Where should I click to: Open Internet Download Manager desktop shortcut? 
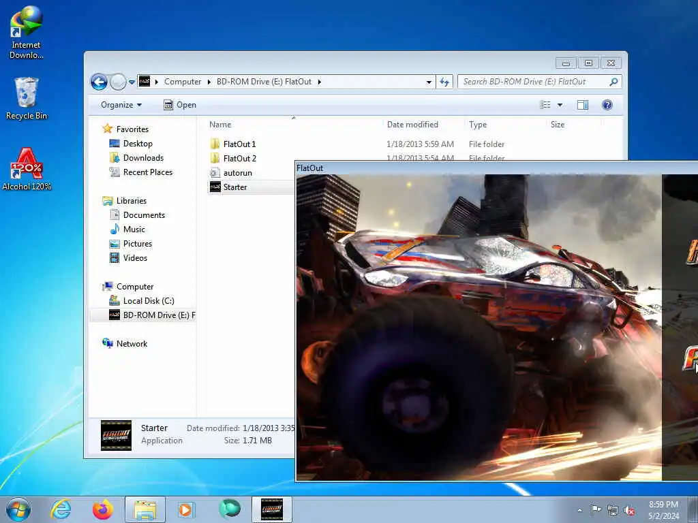pos(27,33)
